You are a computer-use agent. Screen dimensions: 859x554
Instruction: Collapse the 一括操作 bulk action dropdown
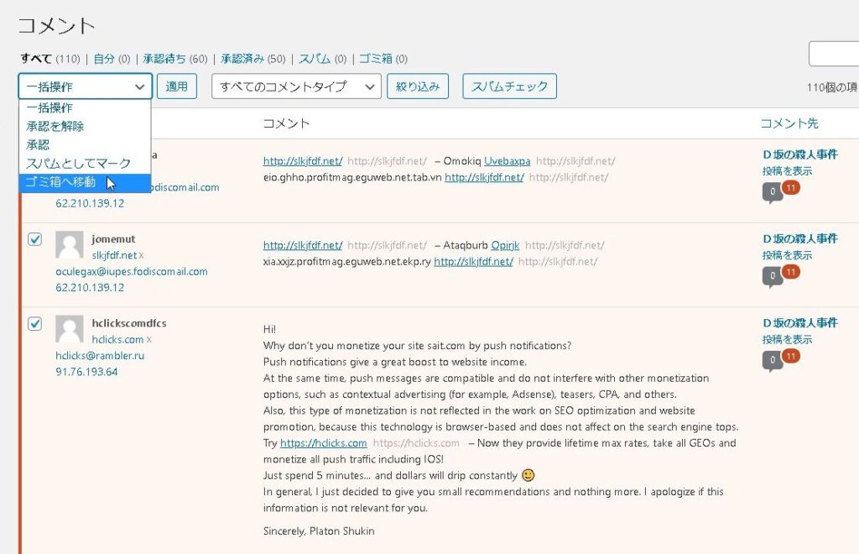point(85,86)
